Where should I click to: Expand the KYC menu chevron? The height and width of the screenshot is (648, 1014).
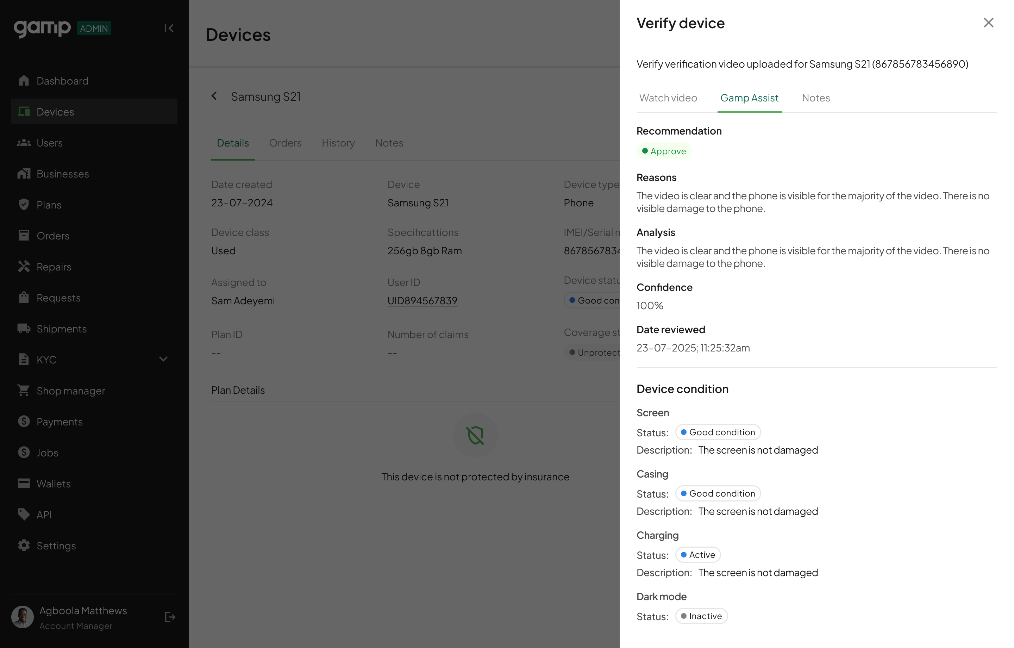coord(163,359)
